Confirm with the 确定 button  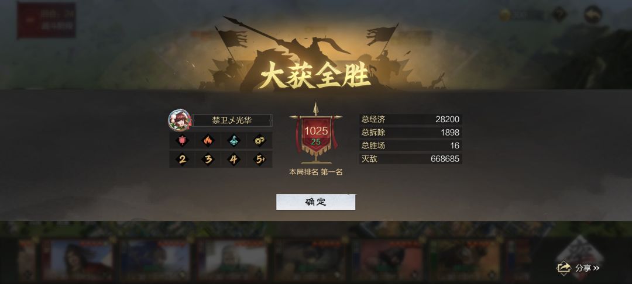click(315, 202)
